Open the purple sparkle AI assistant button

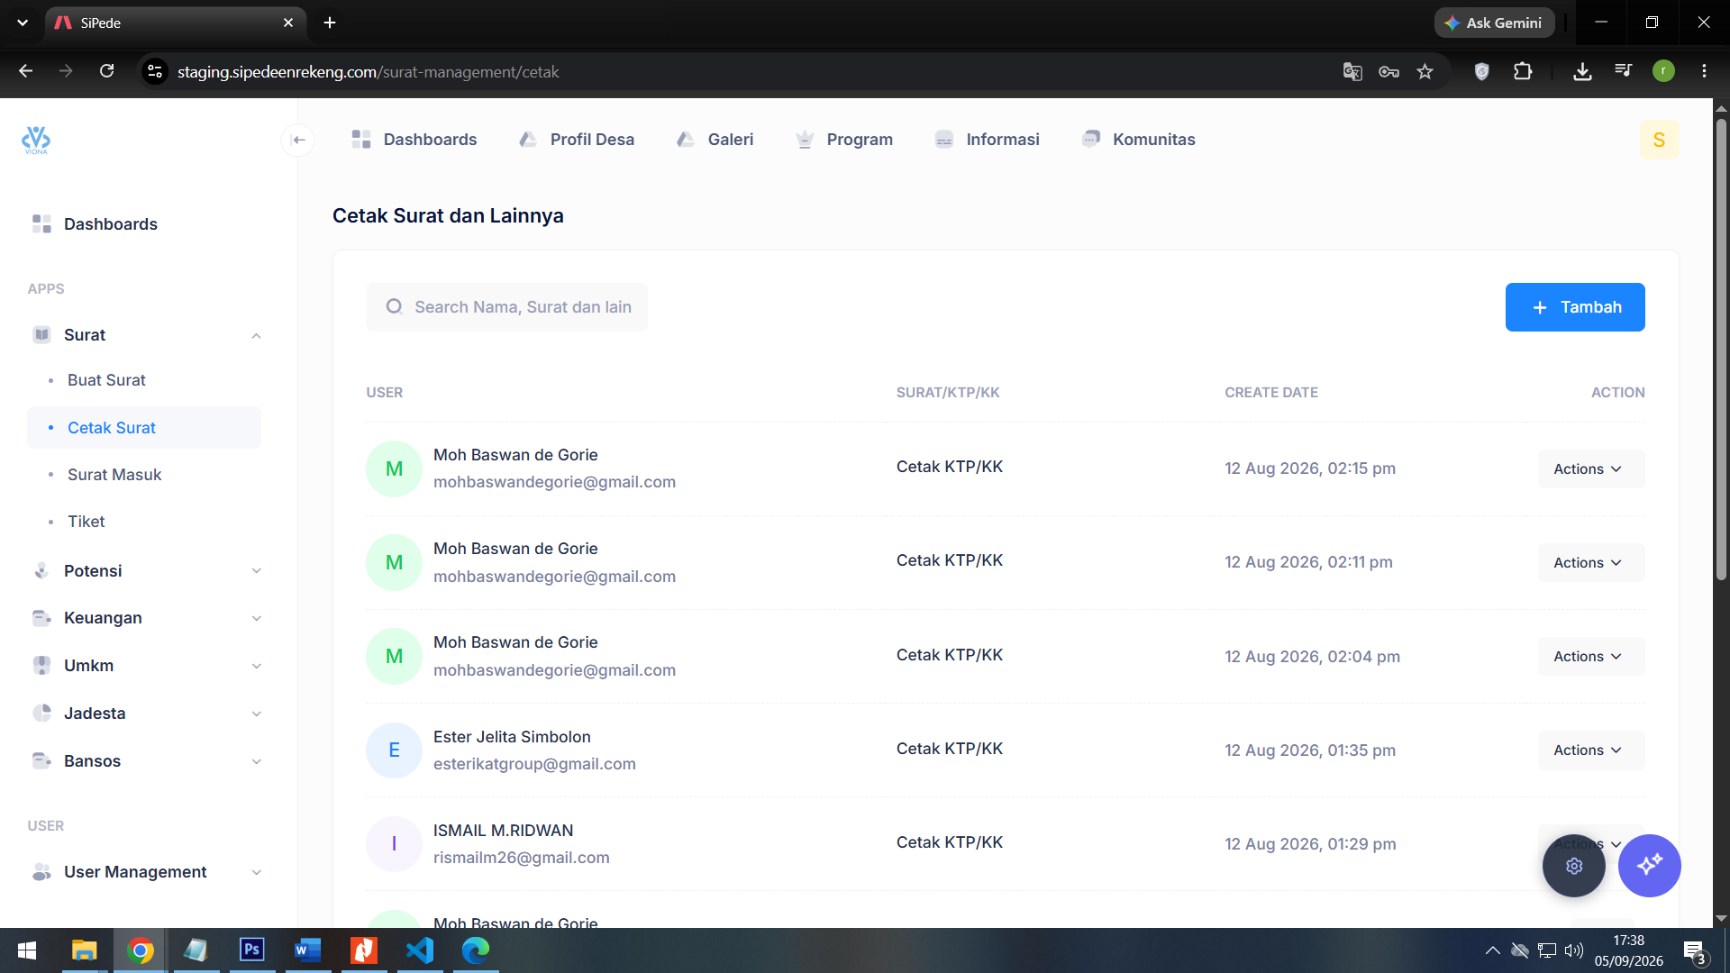[1649, 866]
